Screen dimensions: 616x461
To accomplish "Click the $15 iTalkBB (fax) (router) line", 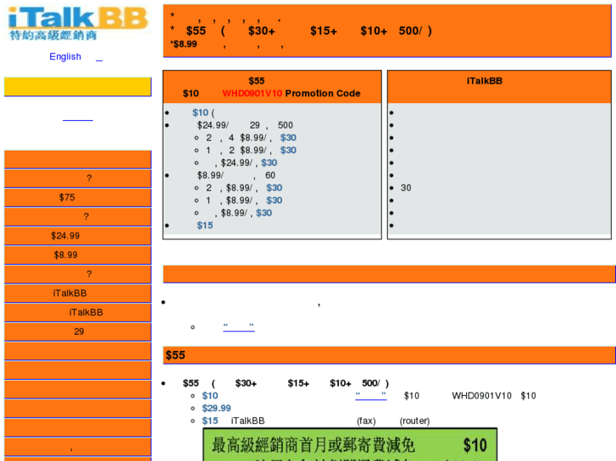I will [316, 420].
